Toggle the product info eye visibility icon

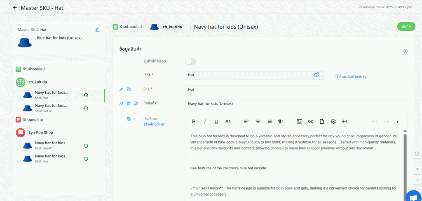pyautogui.click(x=405, y=51)
